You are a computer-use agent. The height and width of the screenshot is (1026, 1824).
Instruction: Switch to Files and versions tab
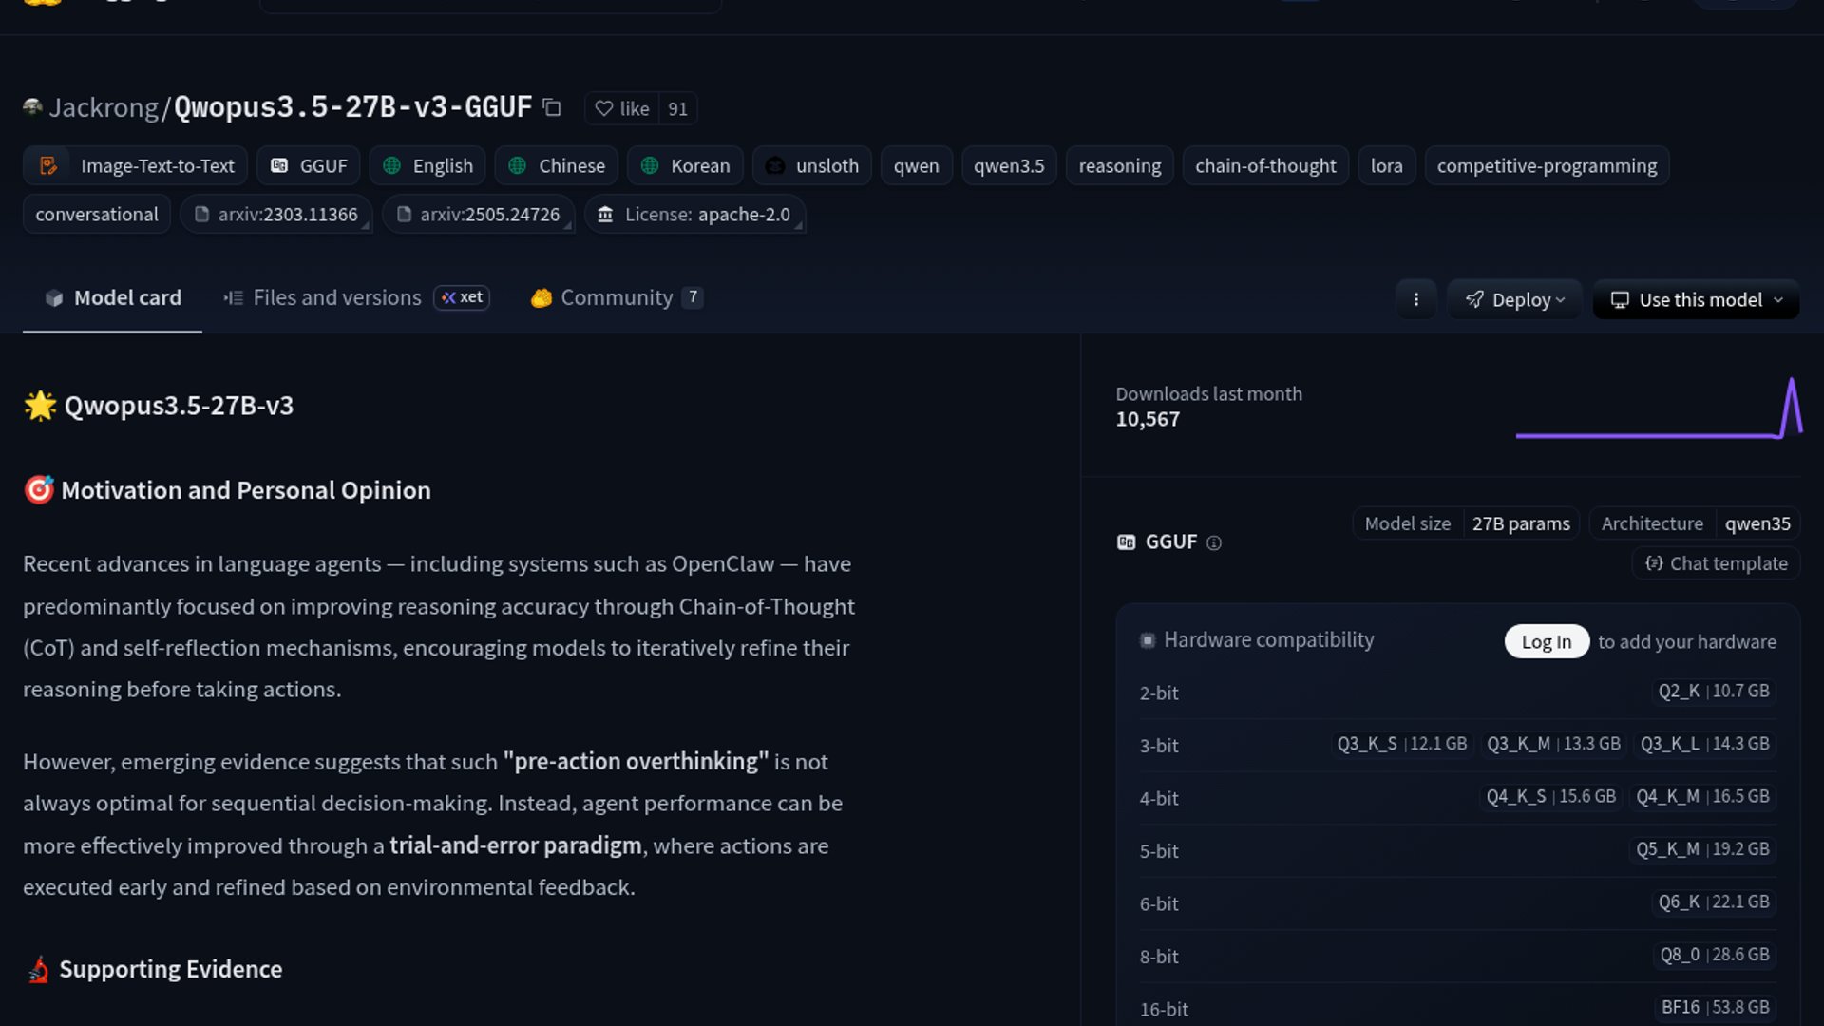(323, 297)
